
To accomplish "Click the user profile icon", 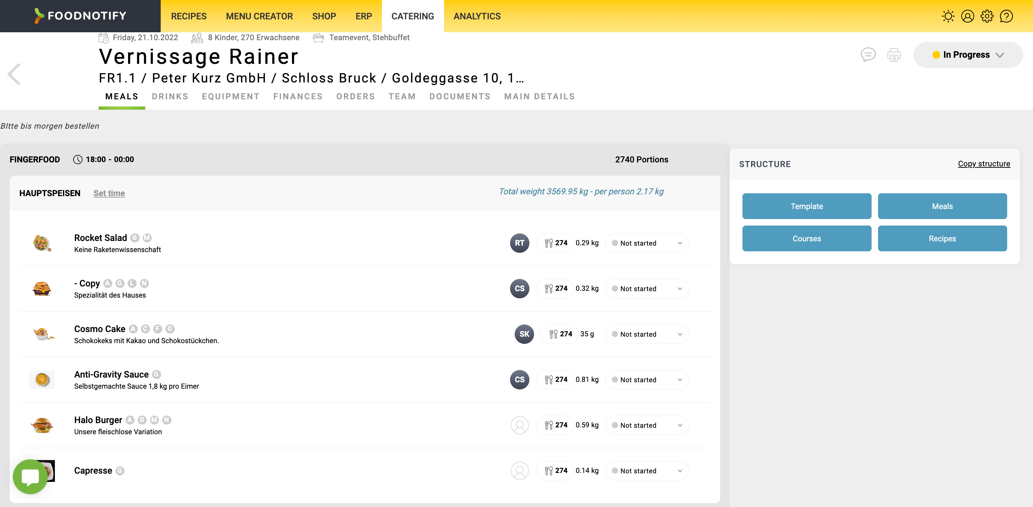I will click(x=968, y=16).
